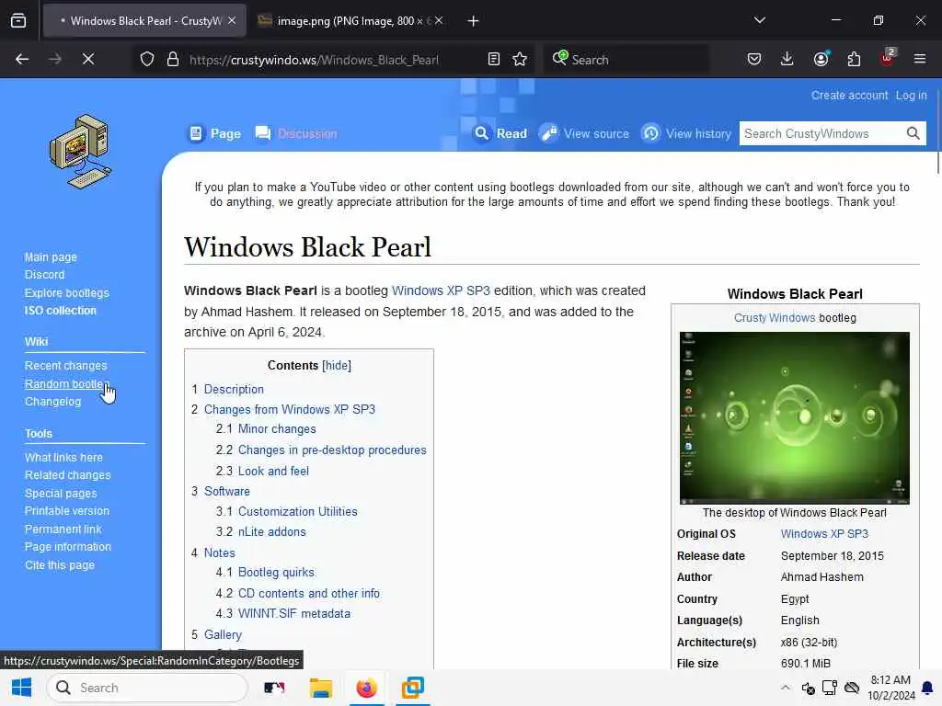This screenshot has height=706, width=942.
Task: Close the Windows Black Pearl tab
Action: 232,21
